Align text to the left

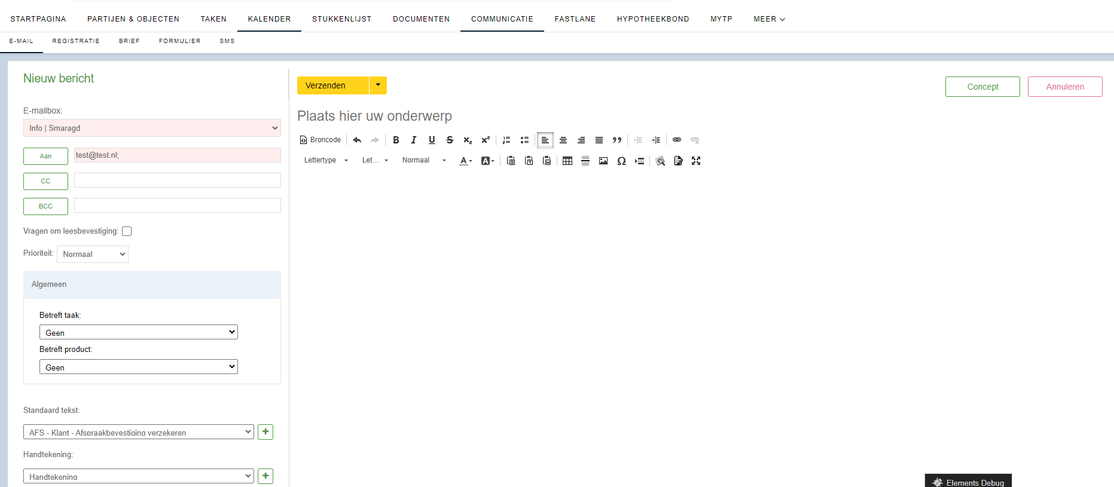pyautogui.click(x=545, y=140)
